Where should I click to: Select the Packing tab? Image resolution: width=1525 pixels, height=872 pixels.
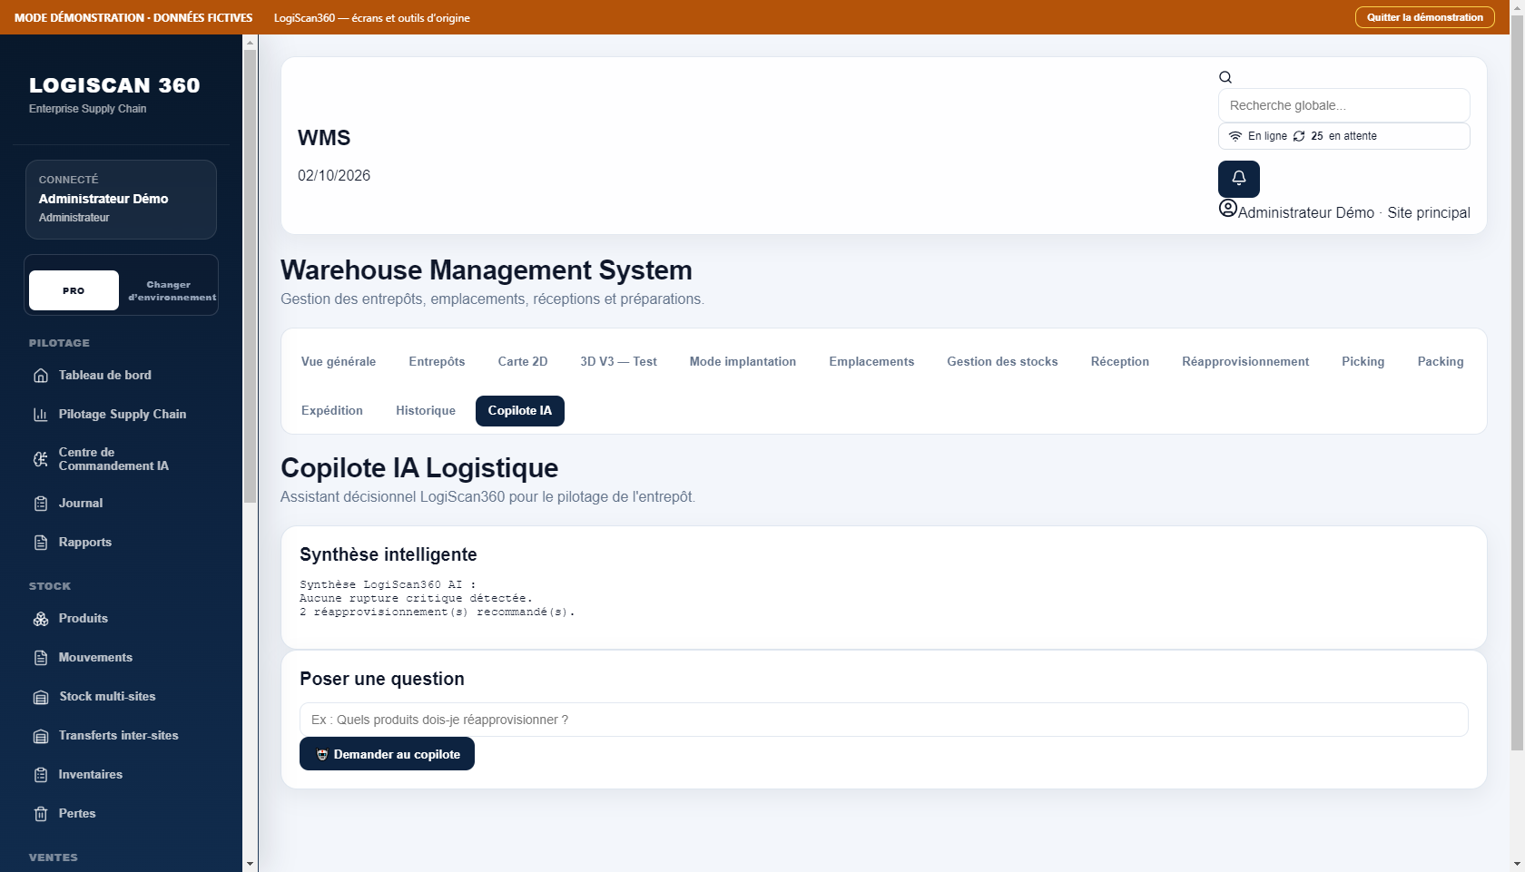(1441, 361)
